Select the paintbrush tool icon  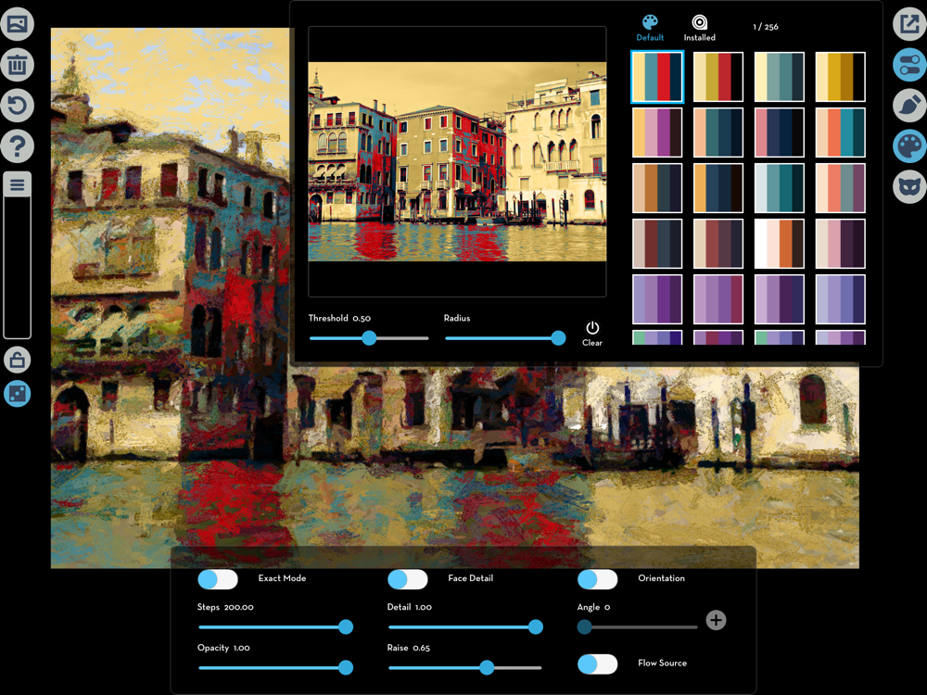tap(909, 106)
